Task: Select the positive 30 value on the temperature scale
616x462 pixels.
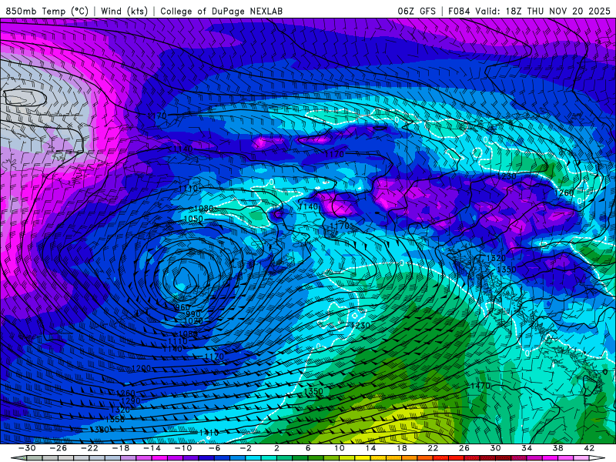Action: (495, 448)
